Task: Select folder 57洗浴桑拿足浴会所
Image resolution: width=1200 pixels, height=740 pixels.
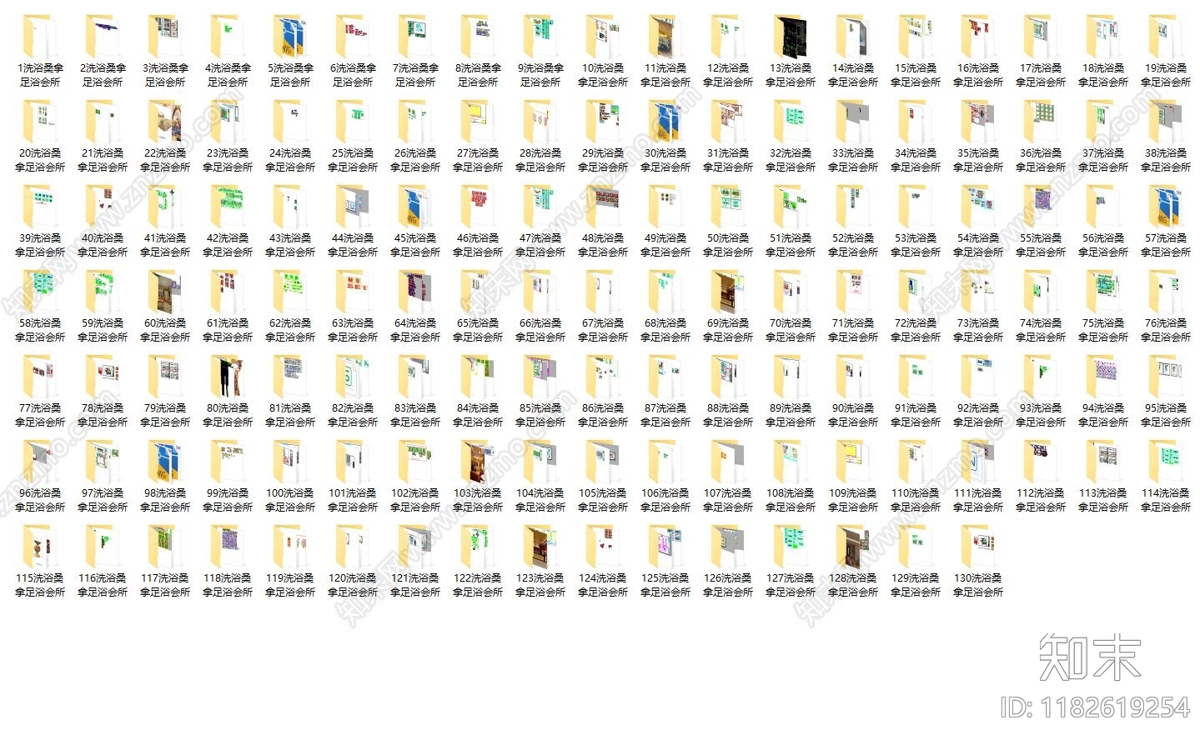Action: coord(1166,222)
